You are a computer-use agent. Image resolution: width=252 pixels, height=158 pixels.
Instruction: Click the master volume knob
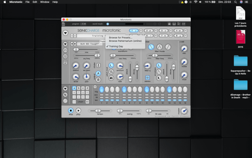pyautogui.click(x=184, y=111)
